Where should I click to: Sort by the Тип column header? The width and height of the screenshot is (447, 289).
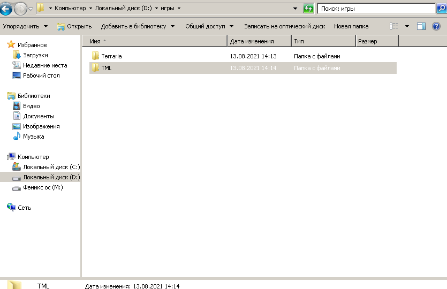tap(324, 41)
